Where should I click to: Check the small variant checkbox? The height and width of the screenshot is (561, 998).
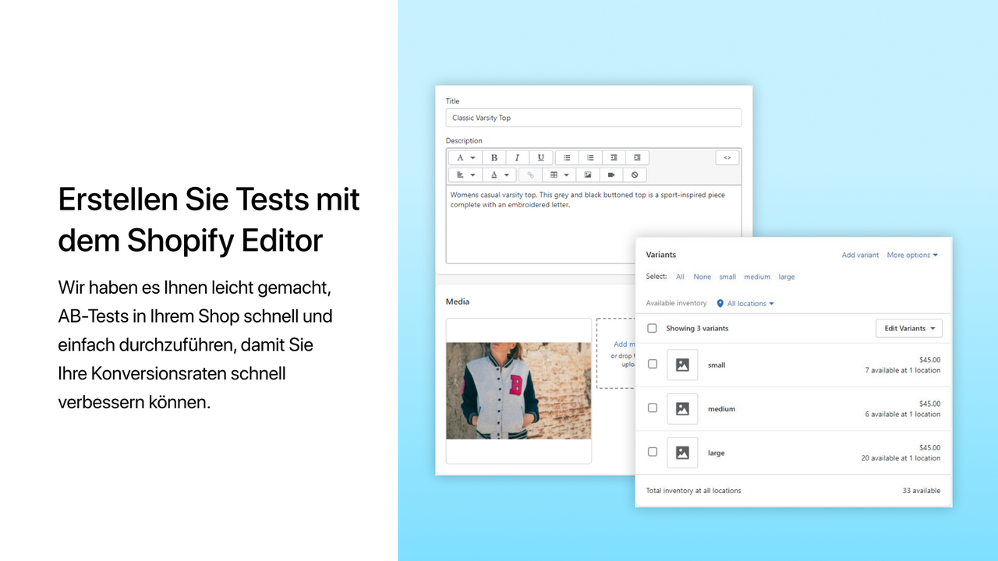[x=653, y=364]
